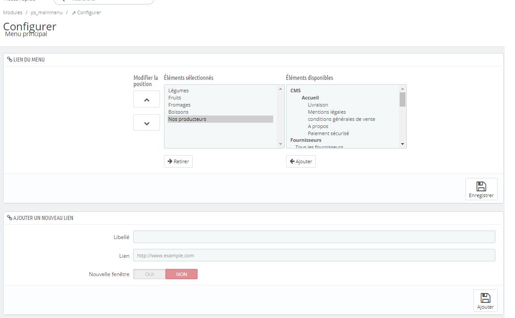The width and height of the screenshot is (515, 318).
Task: Click up arrow of selected elements scrollbar
Action: point(280,89)
